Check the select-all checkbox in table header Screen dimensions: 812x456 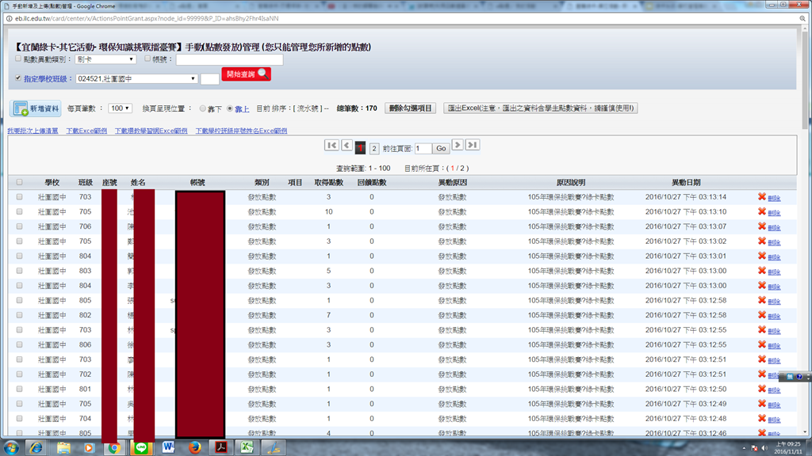[x=19, y=182]
